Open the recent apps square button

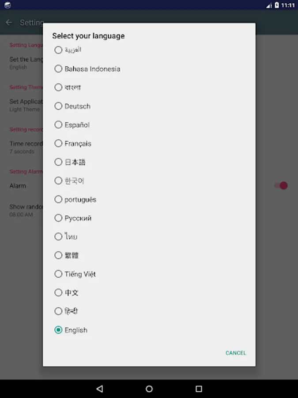pyautogui.click(x=199, y=389)
